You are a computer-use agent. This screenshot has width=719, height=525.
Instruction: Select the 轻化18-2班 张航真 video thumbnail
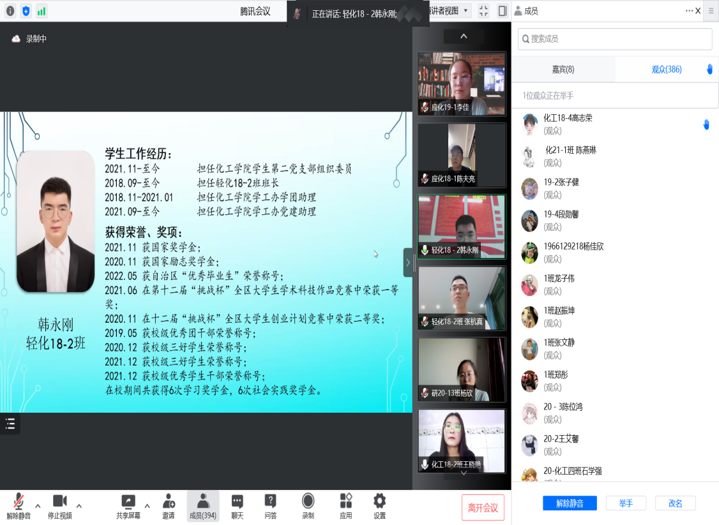pyautogui.click(x=462, y=298)
